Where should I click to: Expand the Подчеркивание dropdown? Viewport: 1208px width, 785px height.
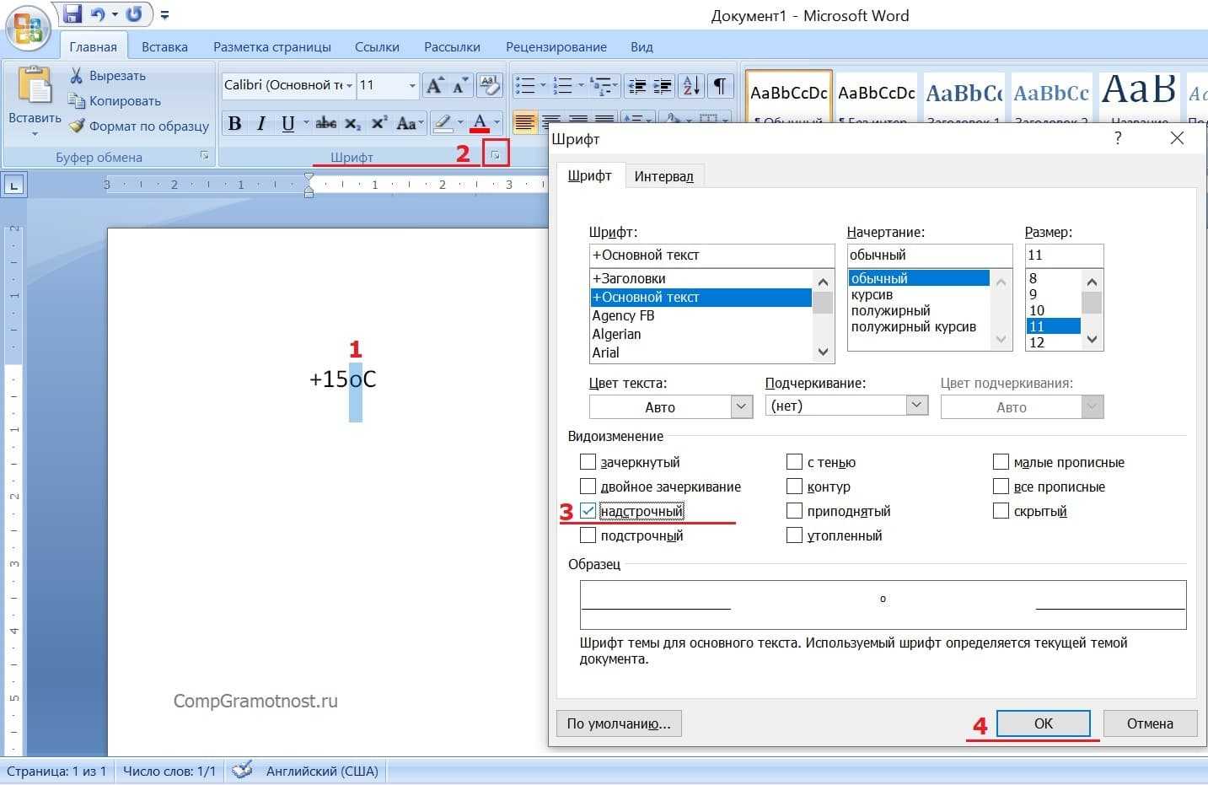pos(916,406)
